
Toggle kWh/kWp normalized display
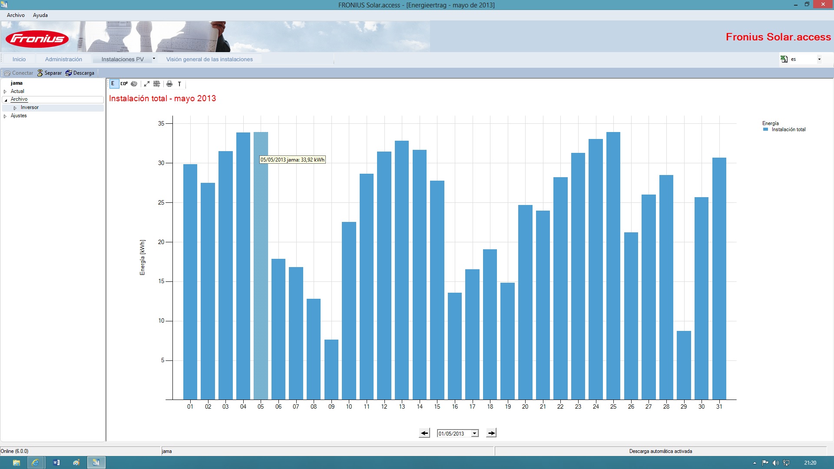157,84
